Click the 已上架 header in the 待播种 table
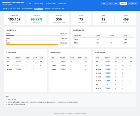The width and height of the screenshot is (140, 116). coord(72,58)
